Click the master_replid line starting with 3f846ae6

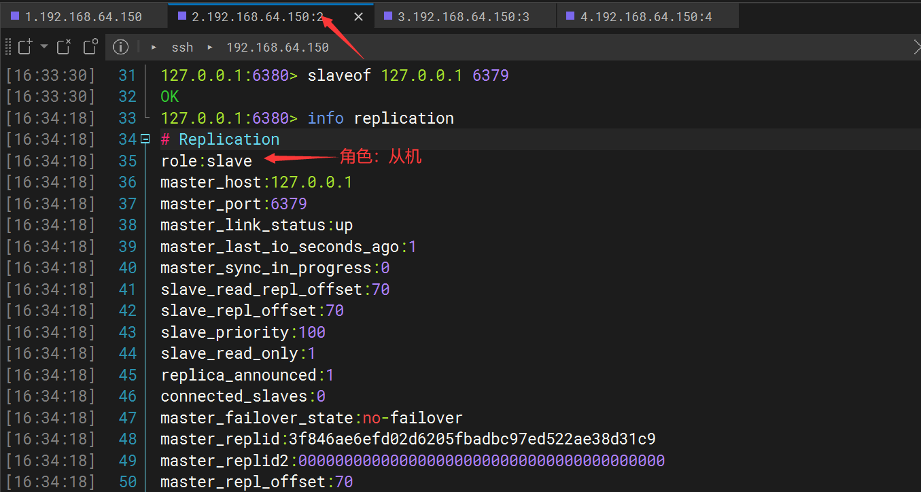pyautogui.click(x=408, y=439)
